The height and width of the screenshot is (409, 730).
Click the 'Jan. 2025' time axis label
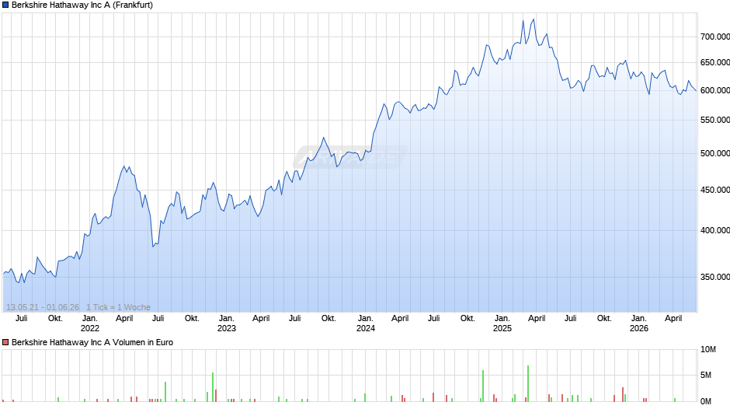[x=502, y=323]
